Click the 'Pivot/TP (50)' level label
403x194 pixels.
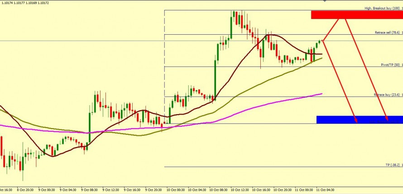coord(389,65)
